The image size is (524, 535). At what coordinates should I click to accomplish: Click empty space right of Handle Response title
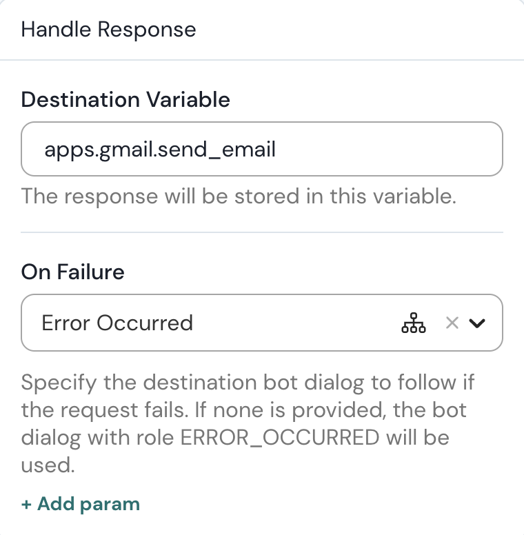pos(359,30)
